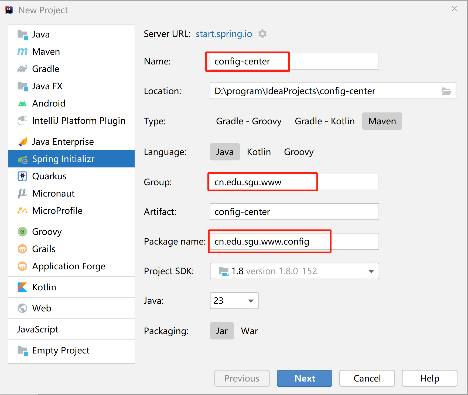Choose Java as the language

(225, 152)
